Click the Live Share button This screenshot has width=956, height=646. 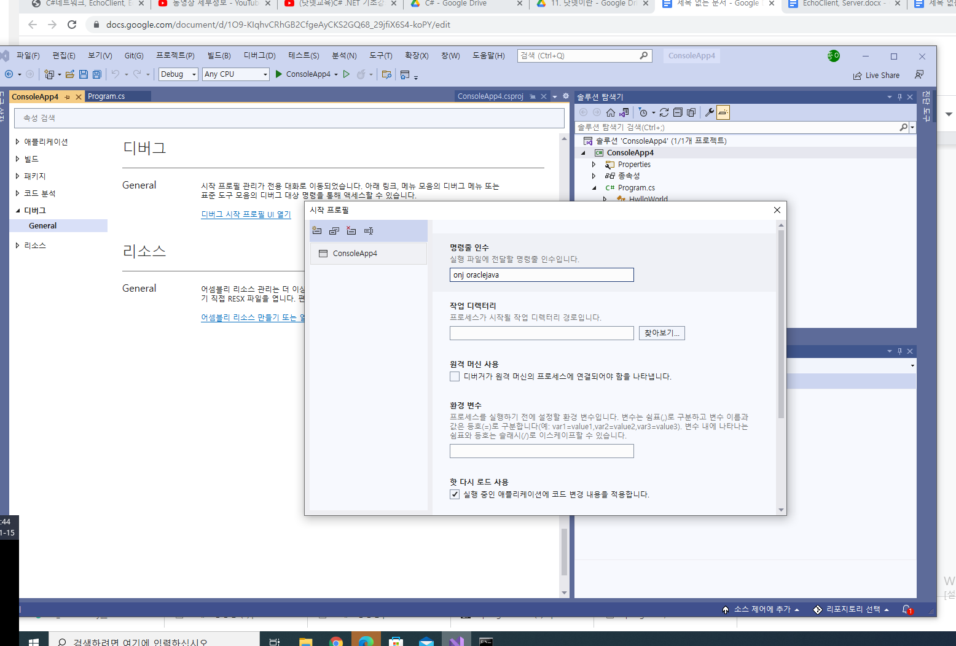[876, 76]
